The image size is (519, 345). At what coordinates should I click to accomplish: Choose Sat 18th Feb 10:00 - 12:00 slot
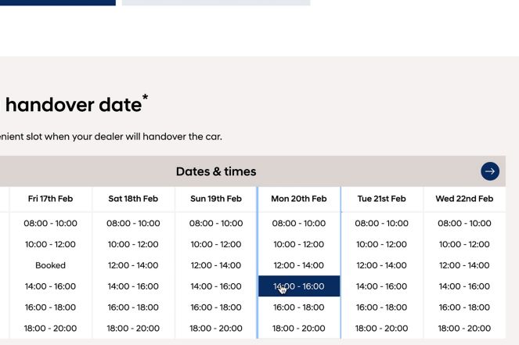[x=133, y=244]
